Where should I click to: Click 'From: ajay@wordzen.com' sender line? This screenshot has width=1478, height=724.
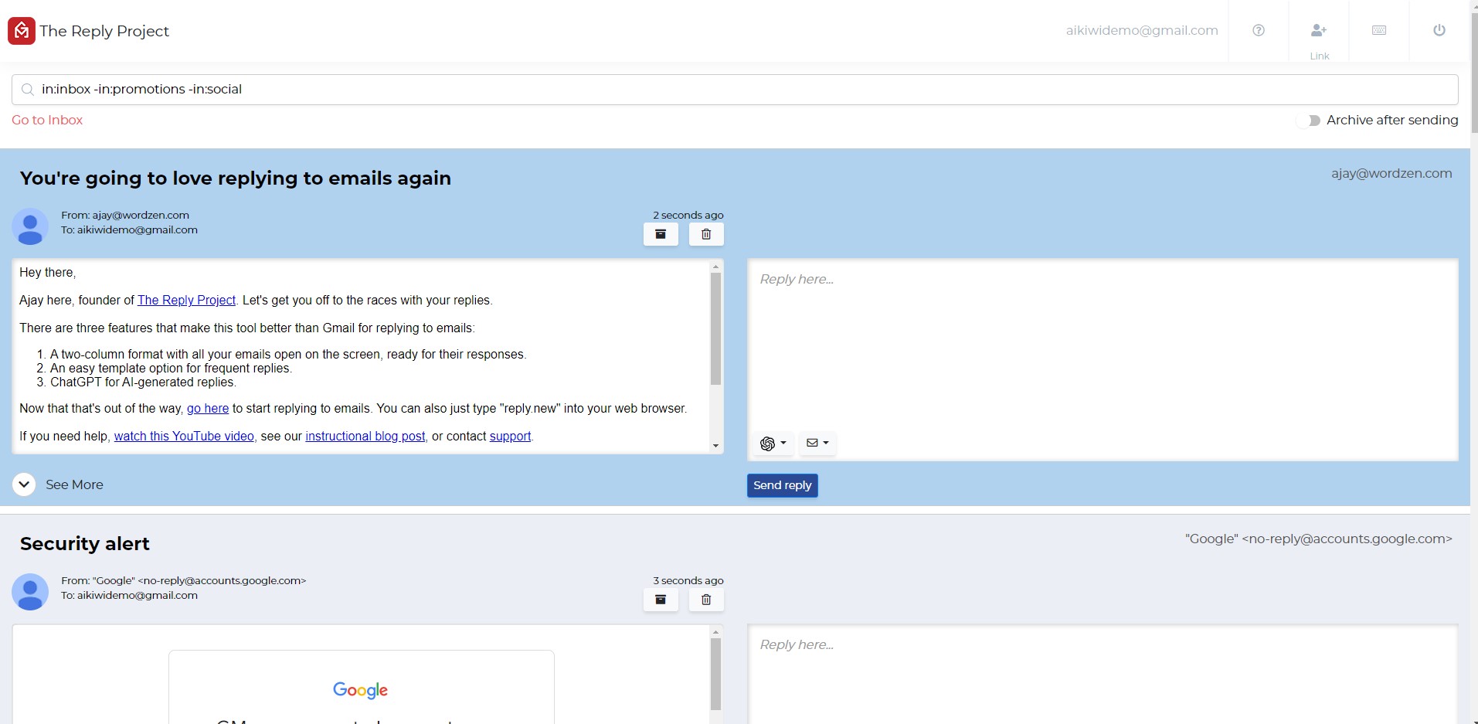(125, 215)
